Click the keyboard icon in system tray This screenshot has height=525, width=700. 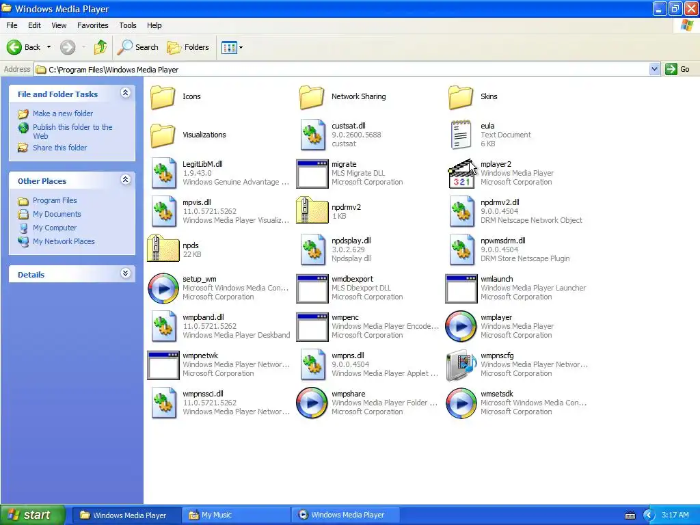630,515
